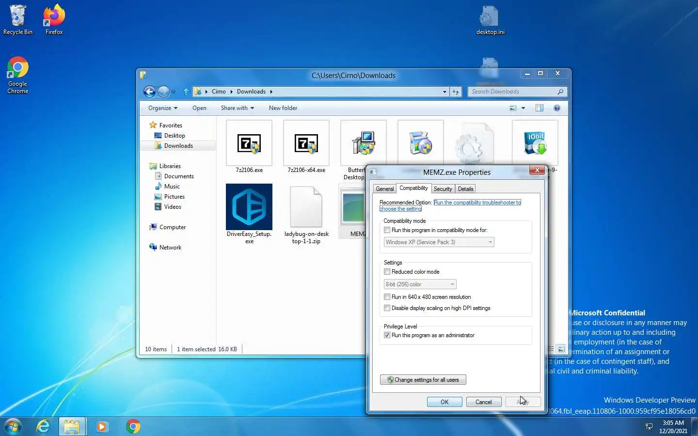
Task: Open Google Chrome desktop shortcut
Action: (18, 75)
